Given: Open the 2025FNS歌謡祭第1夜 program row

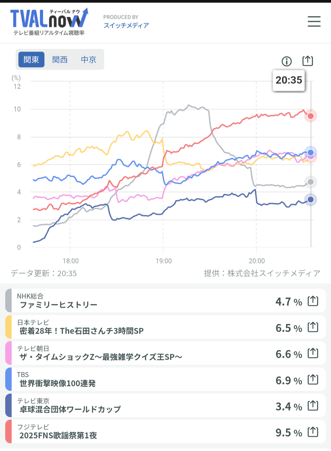Looking at the screenshot, I should 138,432.
